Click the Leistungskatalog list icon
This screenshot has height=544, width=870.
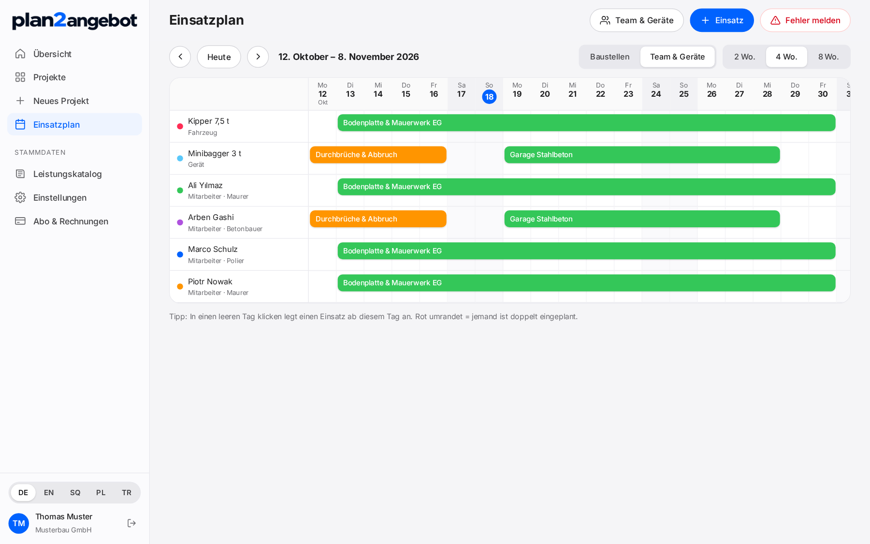pyautogui.click(x=20, y=174)
